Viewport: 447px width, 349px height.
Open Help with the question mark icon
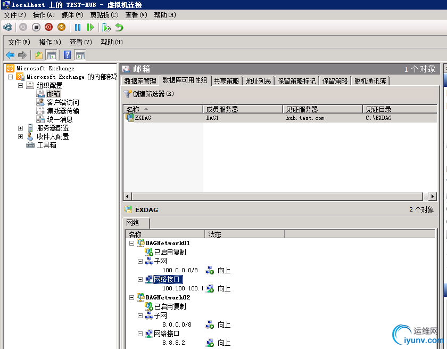tap(67, 55)
